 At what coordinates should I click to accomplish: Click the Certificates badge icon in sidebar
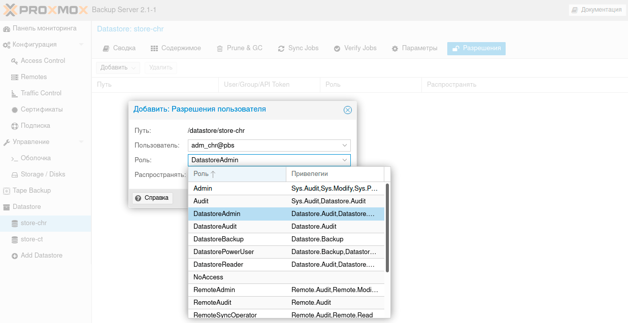coord(15,110)
